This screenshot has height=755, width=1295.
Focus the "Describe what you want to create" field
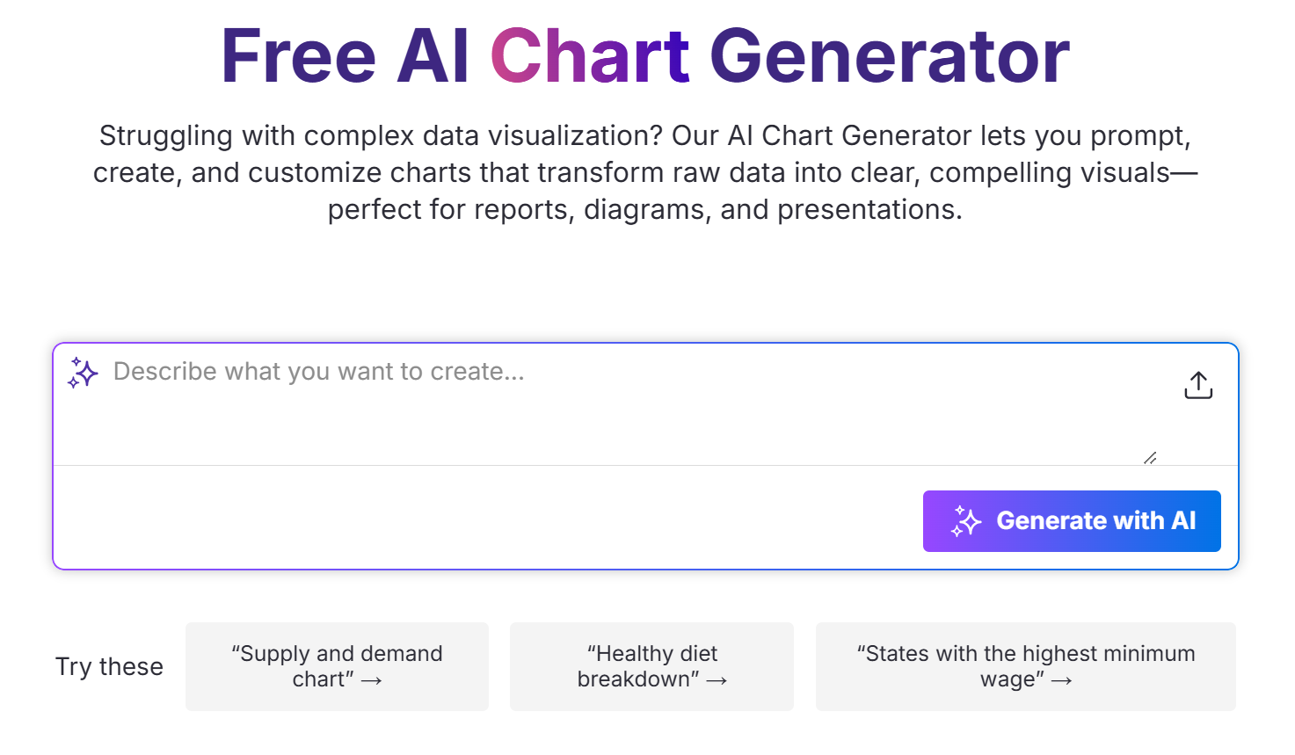[527, 373]
